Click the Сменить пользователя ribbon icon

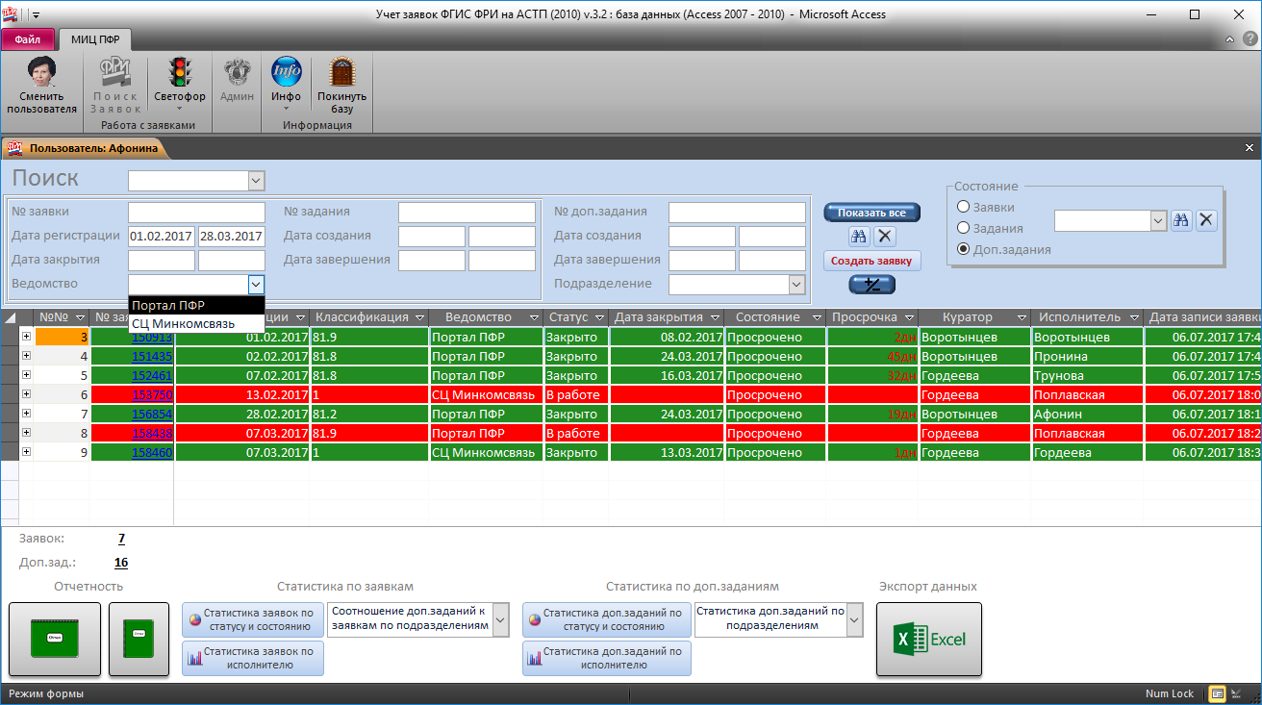[41, 74]
